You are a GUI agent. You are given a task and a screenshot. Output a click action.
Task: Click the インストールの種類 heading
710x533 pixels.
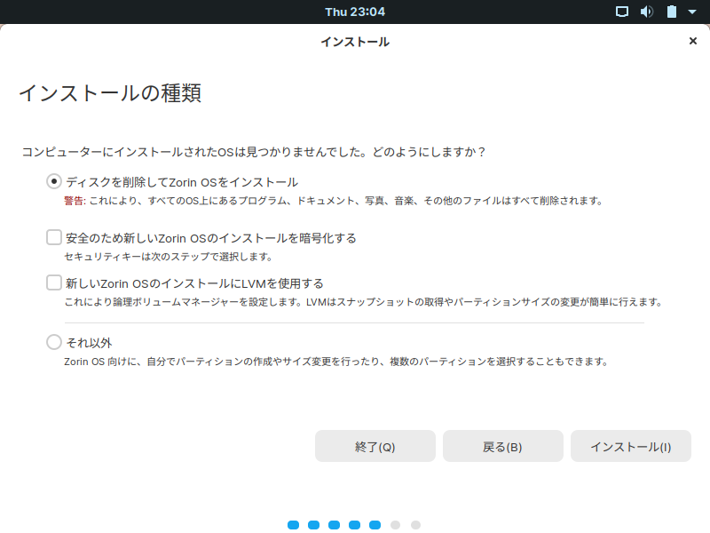(x=110, y=93)
